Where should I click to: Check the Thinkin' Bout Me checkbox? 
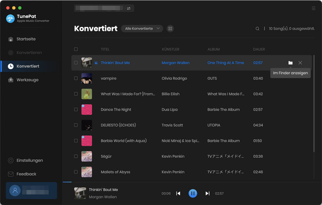coord(76,63)
